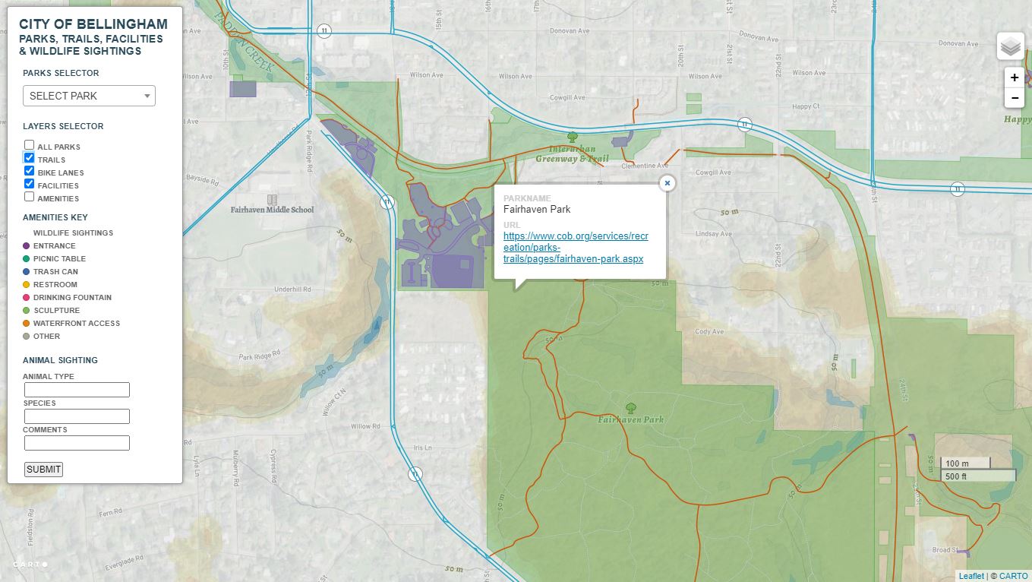Click the CARTO logo on the map
This screenshot has width=1032, height=582.
click(x=30, y=565)
